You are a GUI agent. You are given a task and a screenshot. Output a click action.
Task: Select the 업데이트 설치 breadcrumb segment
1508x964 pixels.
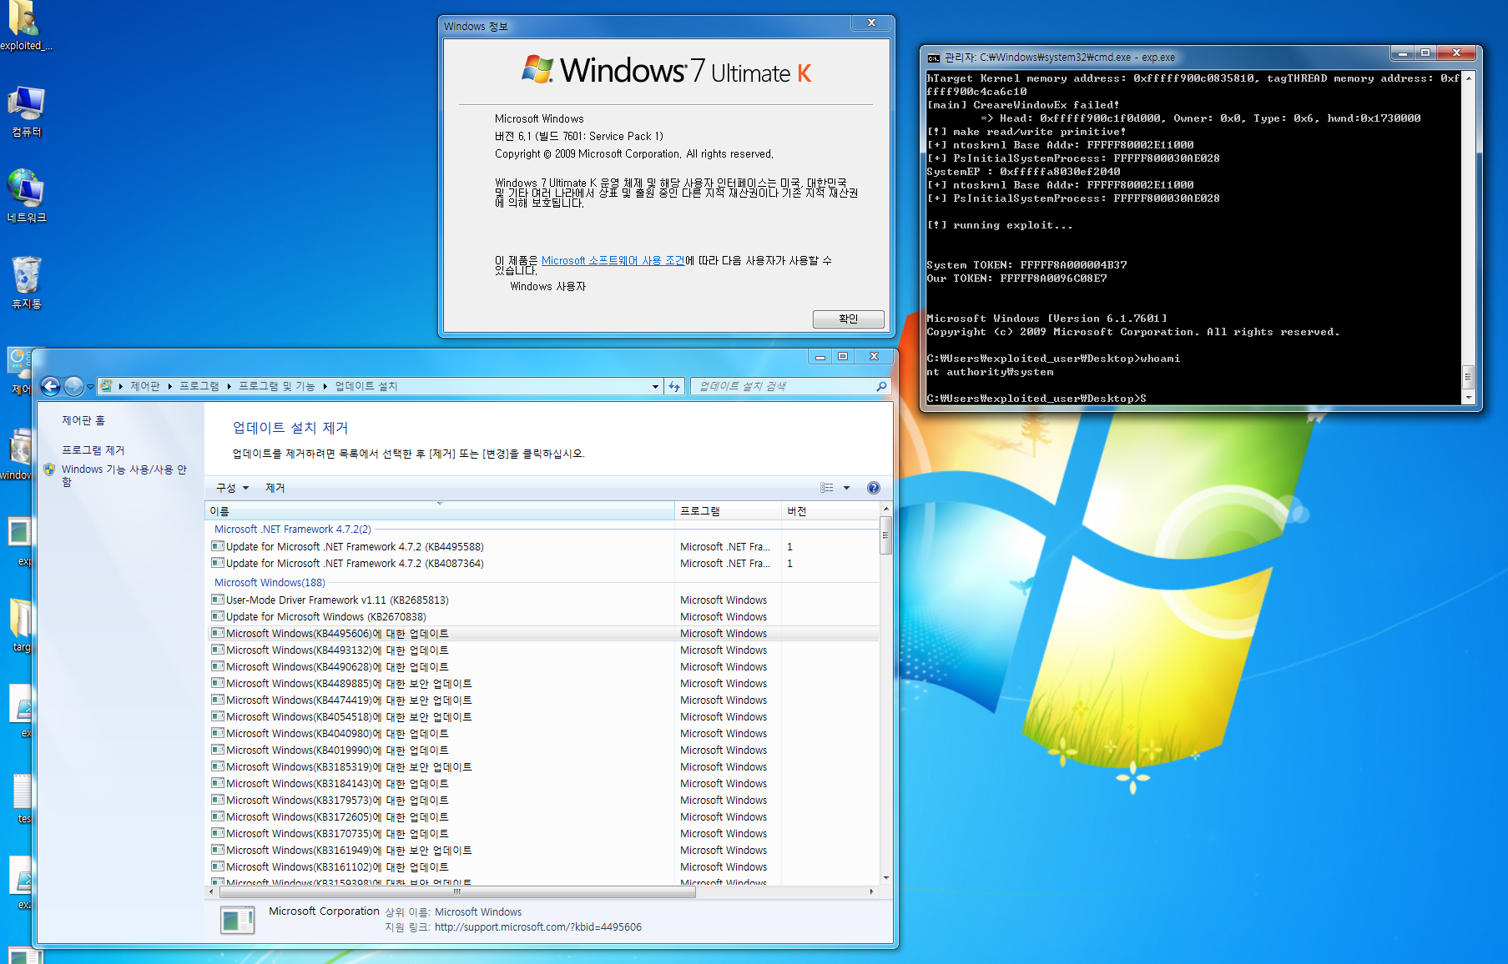pos(366,386)
